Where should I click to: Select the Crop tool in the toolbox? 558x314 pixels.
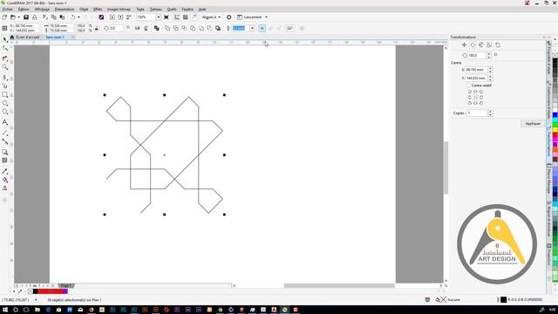(5, 58)
